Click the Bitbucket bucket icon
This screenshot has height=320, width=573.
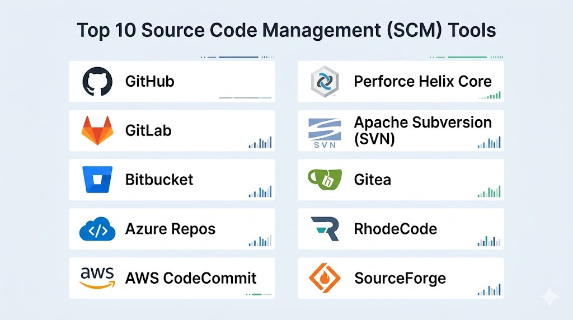pyautogui.click(x=97, y=180)
